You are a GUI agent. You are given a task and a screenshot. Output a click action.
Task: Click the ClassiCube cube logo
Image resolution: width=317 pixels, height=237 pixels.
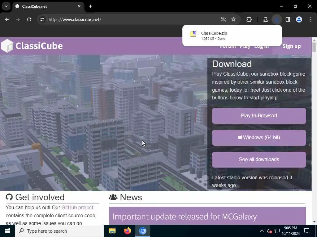click(7, 46)
